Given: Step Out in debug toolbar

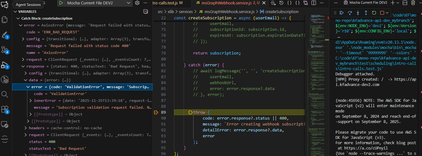Looking at the screenshot, I should click(366, 13).
